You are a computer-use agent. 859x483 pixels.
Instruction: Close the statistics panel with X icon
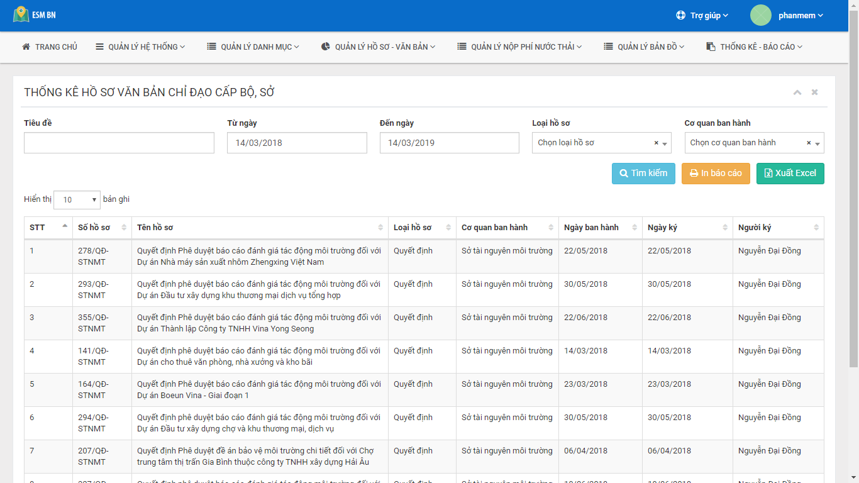pos(815,92)
